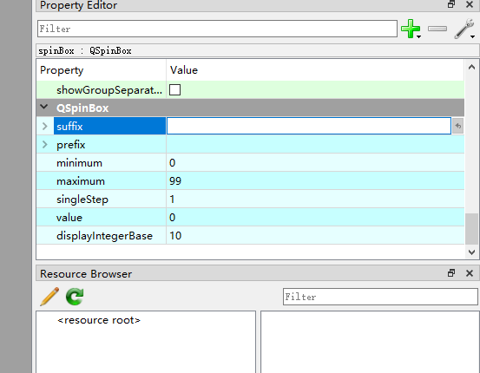Select the resource root tree item
The width and height of the screenshot is (480, 373).
pos(99,320)
